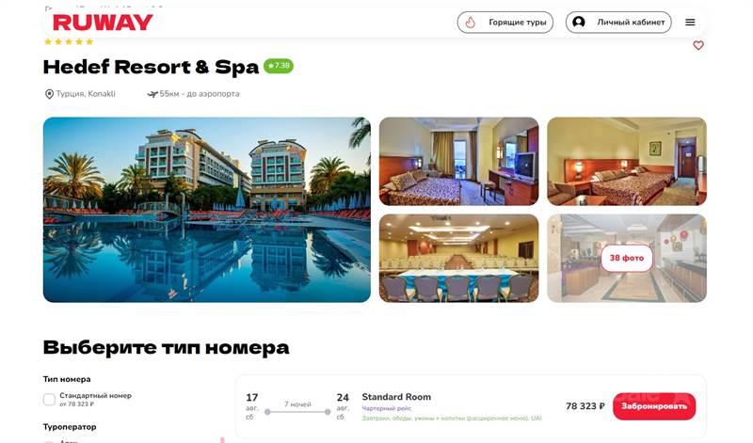Click the user avatar icon
The height and width of the screenshot is (443, 753).
coord(579,22)
